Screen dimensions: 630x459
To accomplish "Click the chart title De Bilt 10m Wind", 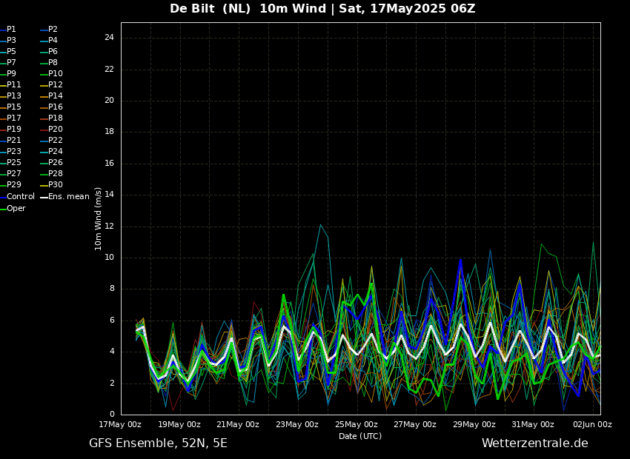I will click(x=322, y=9).
